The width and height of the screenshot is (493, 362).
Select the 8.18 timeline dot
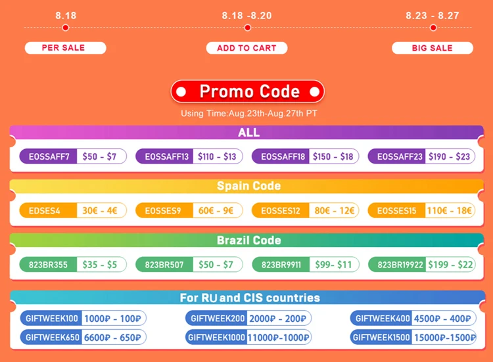(65, 28)
